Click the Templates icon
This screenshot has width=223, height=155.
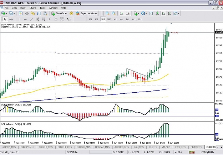point(175,13)
